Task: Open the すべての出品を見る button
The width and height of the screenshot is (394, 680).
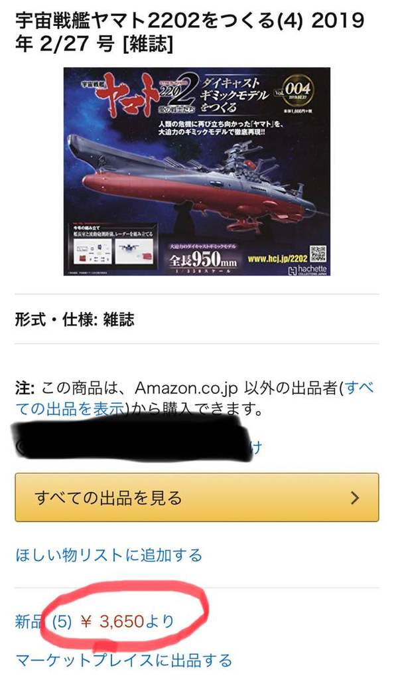Action: tap(197, 497)
